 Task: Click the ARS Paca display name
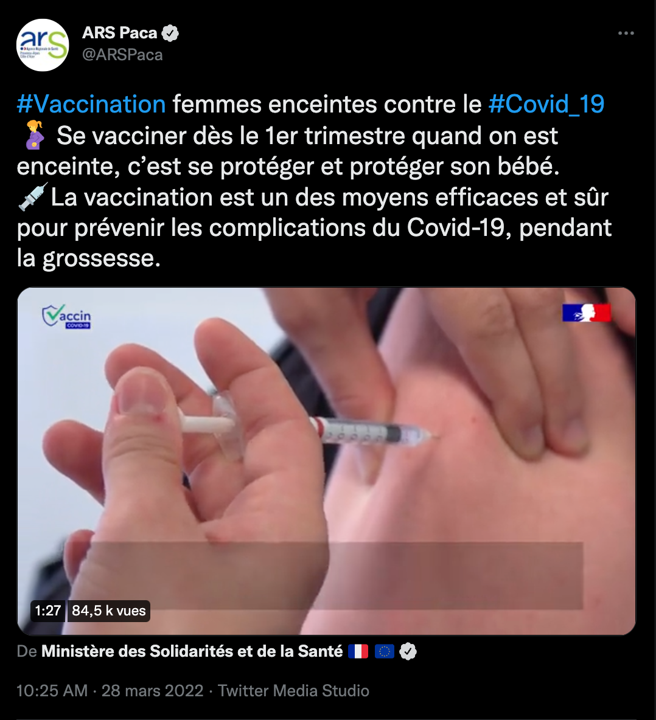point(119,33)
